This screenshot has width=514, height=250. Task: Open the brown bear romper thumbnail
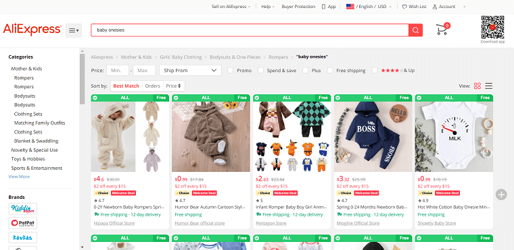pyautogui.click(x=211, y=137)
